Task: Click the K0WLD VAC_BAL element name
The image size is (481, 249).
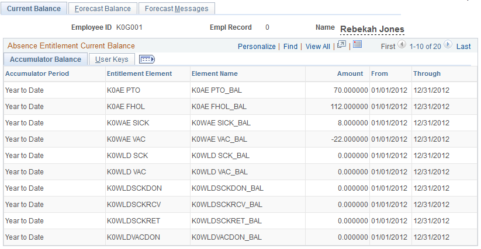Action: pos(220,172)
